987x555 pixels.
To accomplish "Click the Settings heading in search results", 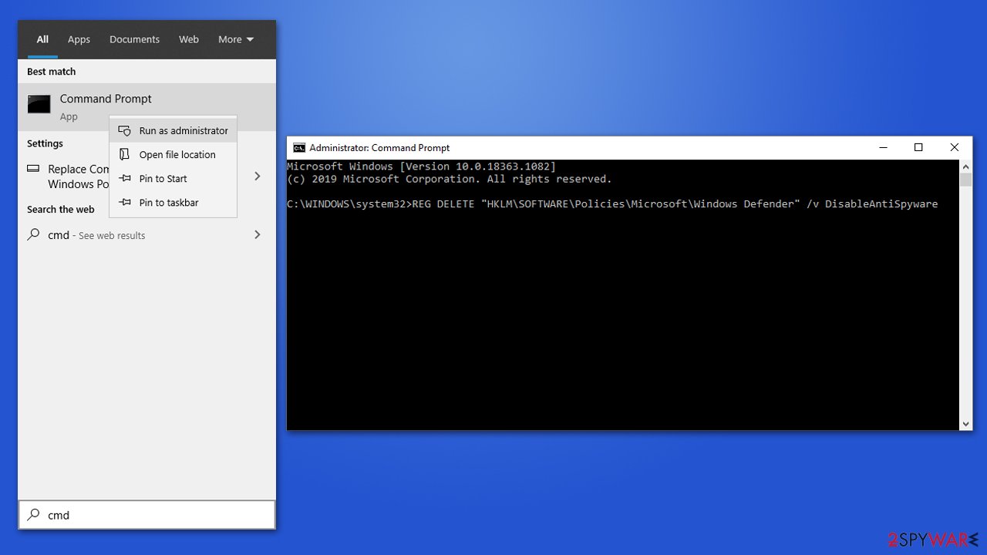I will tap(45, 143).
